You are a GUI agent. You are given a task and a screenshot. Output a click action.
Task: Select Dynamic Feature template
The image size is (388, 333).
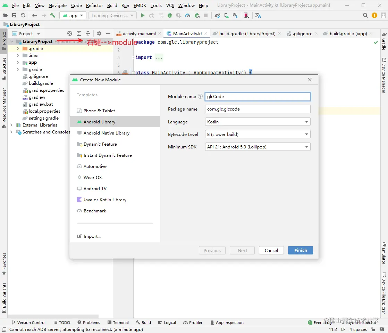(115, 144)
